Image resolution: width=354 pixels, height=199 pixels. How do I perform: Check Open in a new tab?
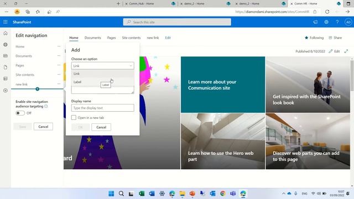(74, 117)
